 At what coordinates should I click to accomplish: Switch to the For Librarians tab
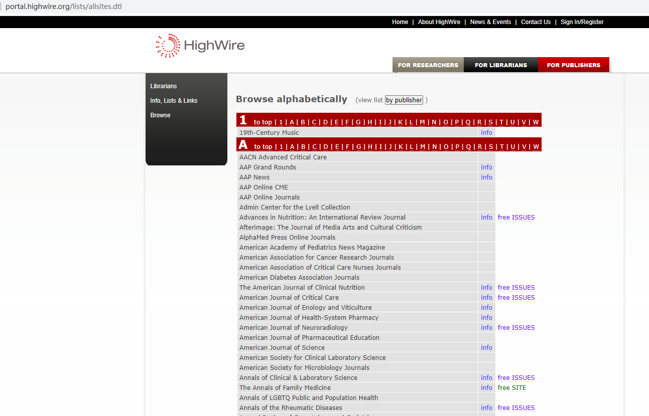coord(500,65)
